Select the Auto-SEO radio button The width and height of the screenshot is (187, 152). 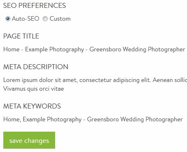[x=8, y=19]
